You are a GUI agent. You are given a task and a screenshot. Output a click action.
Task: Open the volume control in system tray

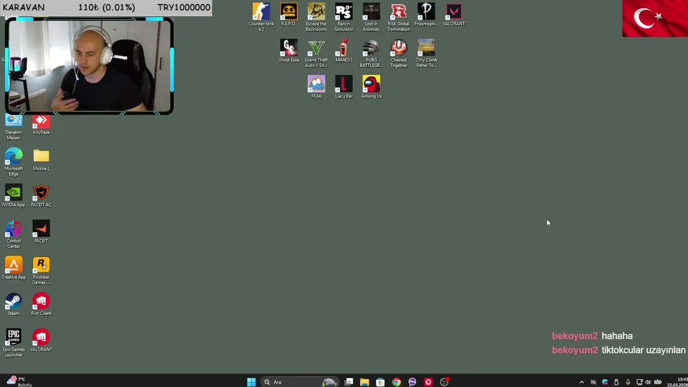[x=648, y=382]
